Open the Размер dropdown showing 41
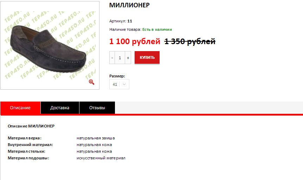 119,84
